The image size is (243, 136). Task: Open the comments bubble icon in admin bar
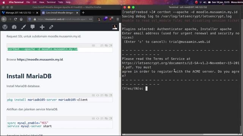click(33, 27)
